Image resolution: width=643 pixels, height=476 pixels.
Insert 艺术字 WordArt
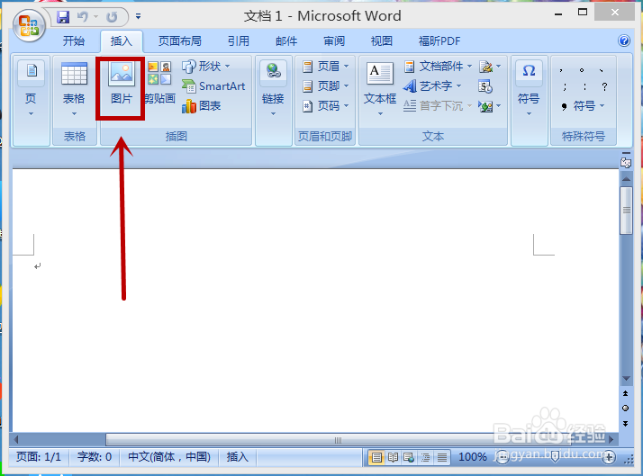tap(432, 86)
